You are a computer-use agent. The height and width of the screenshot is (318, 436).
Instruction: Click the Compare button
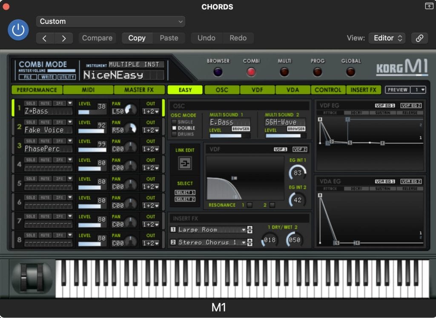tap(97, 38)
